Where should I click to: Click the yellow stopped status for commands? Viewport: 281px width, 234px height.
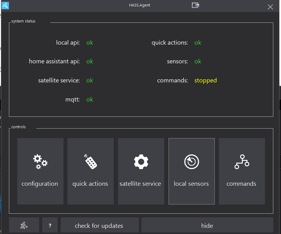(206, 80)
